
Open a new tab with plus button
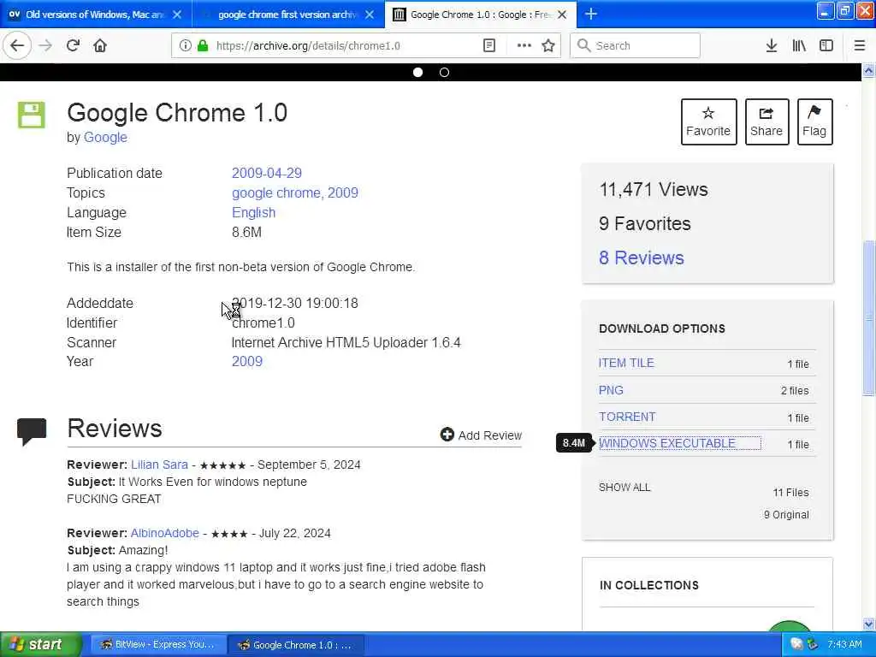591,14
